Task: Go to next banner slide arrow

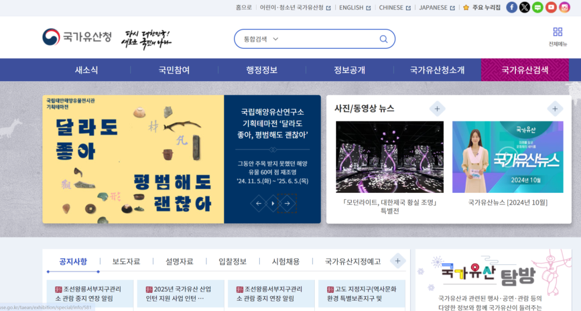Action: 287,204
